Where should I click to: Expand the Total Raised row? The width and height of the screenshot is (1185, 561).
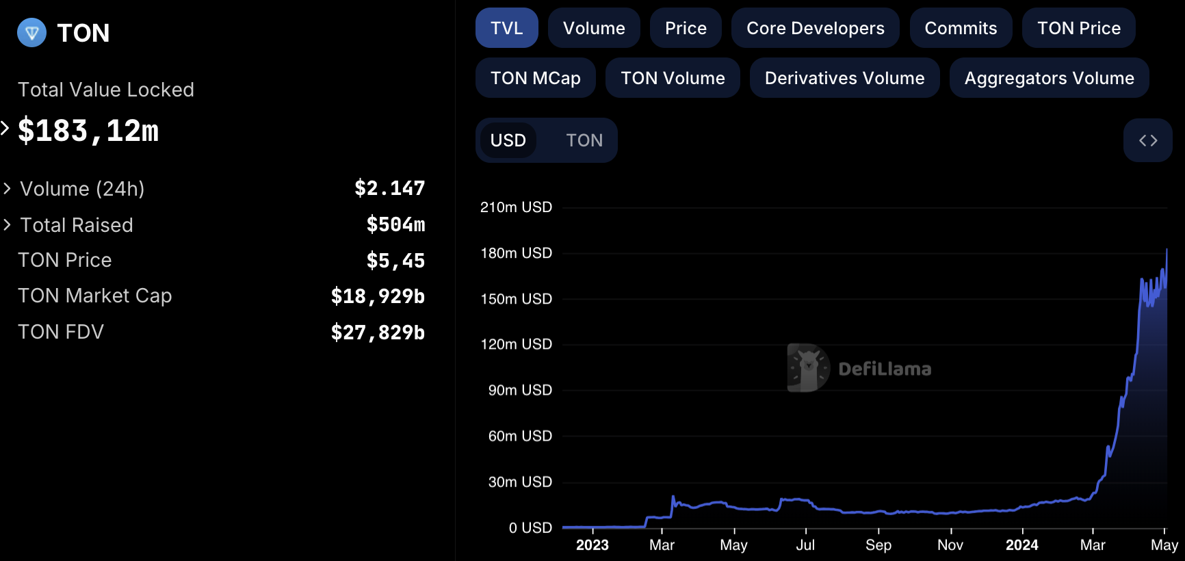click(7, 224)
